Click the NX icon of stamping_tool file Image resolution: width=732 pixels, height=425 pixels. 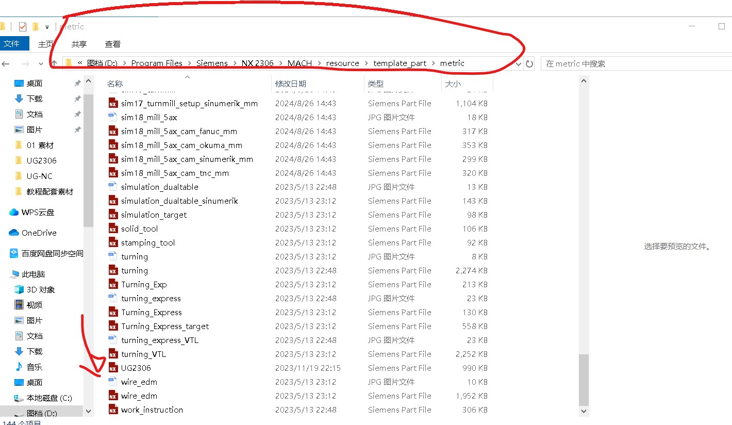[113, 242]
